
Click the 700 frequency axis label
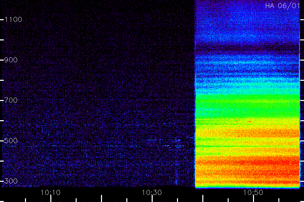(x=11, y=100)
